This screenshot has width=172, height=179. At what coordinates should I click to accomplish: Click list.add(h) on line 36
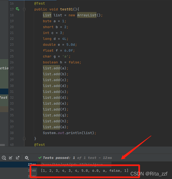(55, 121)
